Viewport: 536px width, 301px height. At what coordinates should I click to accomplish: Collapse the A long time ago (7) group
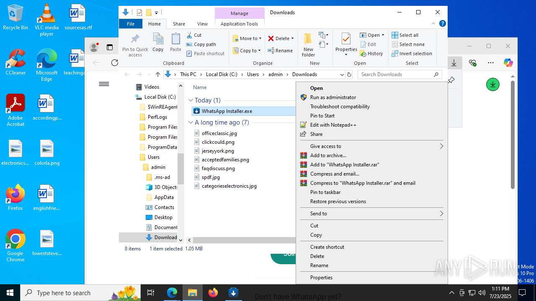(x=191, y=122)
